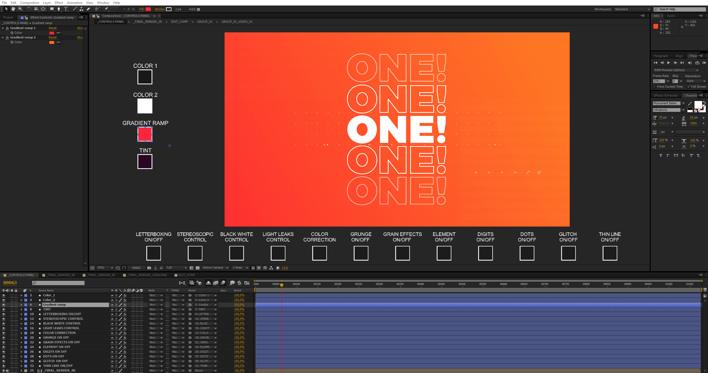Open the Graph Editor in timeline
This screenshot has height=373, width=708.
coord(247,282)
